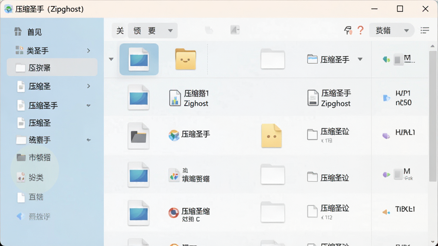Click the grayed-out image icon in the toolbar
The height and width of the screenshot is (246, 438).
click(x=235, y=30)
